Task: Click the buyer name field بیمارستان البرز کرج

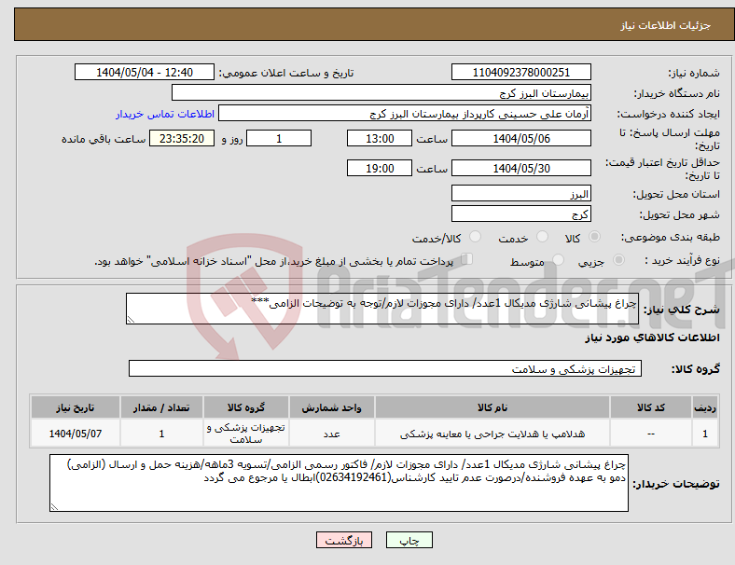Action: [381, 92]
